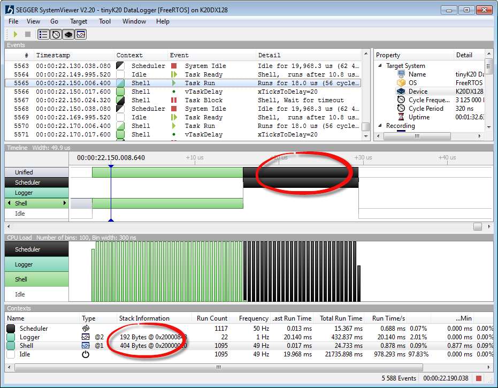Viewport: 498px width, 388px height.
Task: Click the Run Count column header
Action: (x=212, y=318)
